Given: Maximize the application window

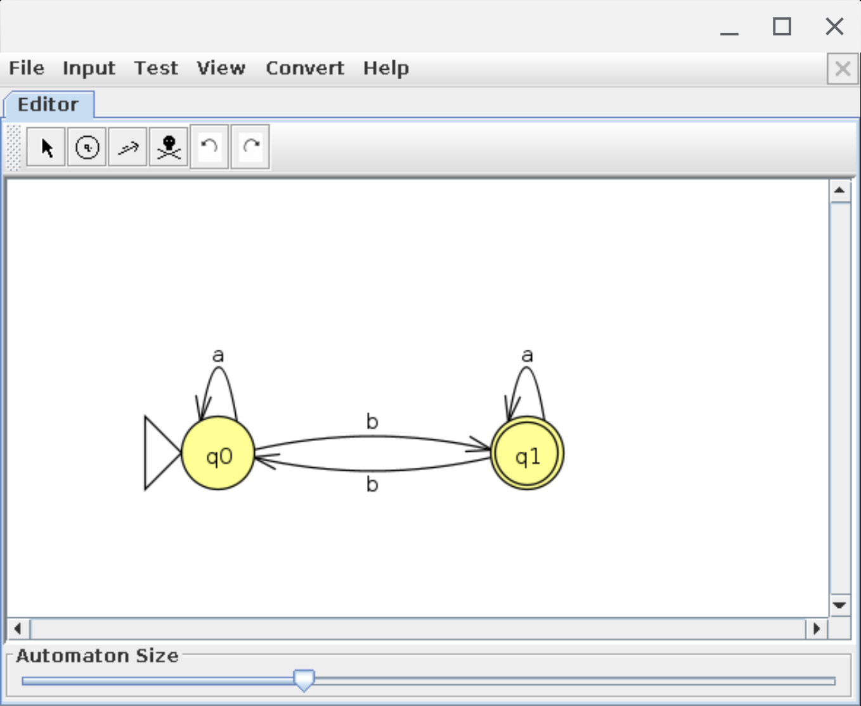Looking at the screenshot, I should 782,27.
